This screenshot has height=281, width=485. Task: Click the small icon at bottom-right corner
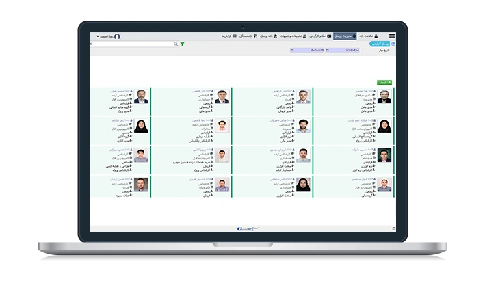pyautogui.click(x=393, y=228)
